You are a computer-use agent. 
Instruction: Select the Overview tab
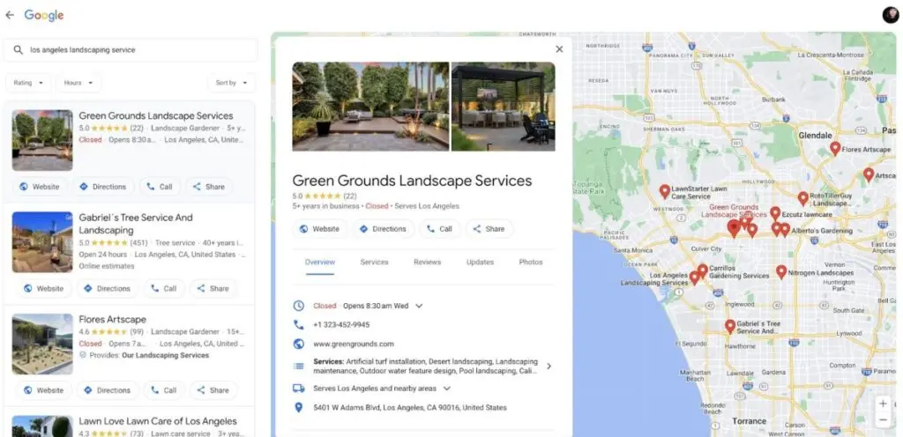pos(319,263)
